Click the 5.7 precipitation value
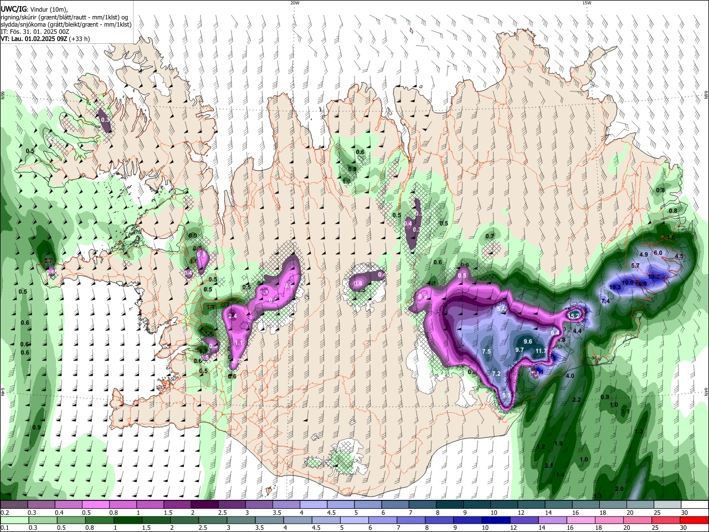Screen dimensions: 709x532 635,266
